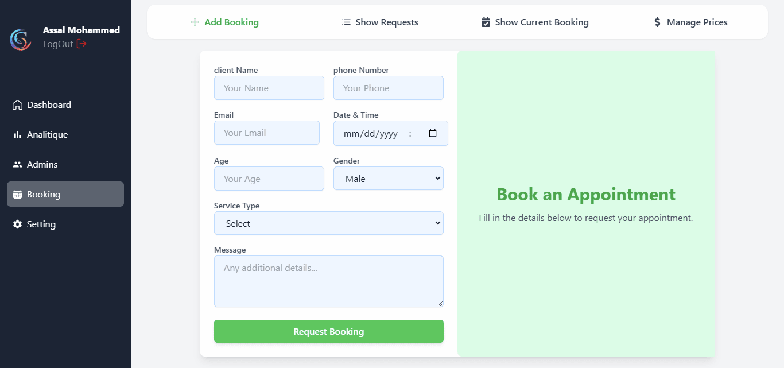
Task: Click the swirl logo in sidebar
Action: 21,39
